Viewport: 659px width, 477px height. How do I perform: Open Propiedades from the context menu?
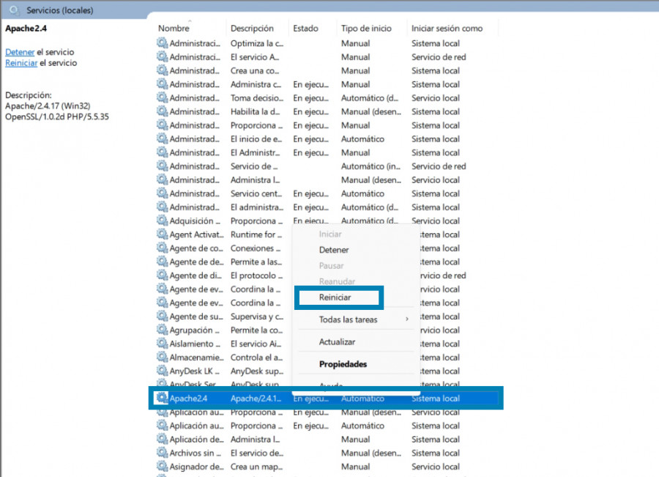pos(343,364)
